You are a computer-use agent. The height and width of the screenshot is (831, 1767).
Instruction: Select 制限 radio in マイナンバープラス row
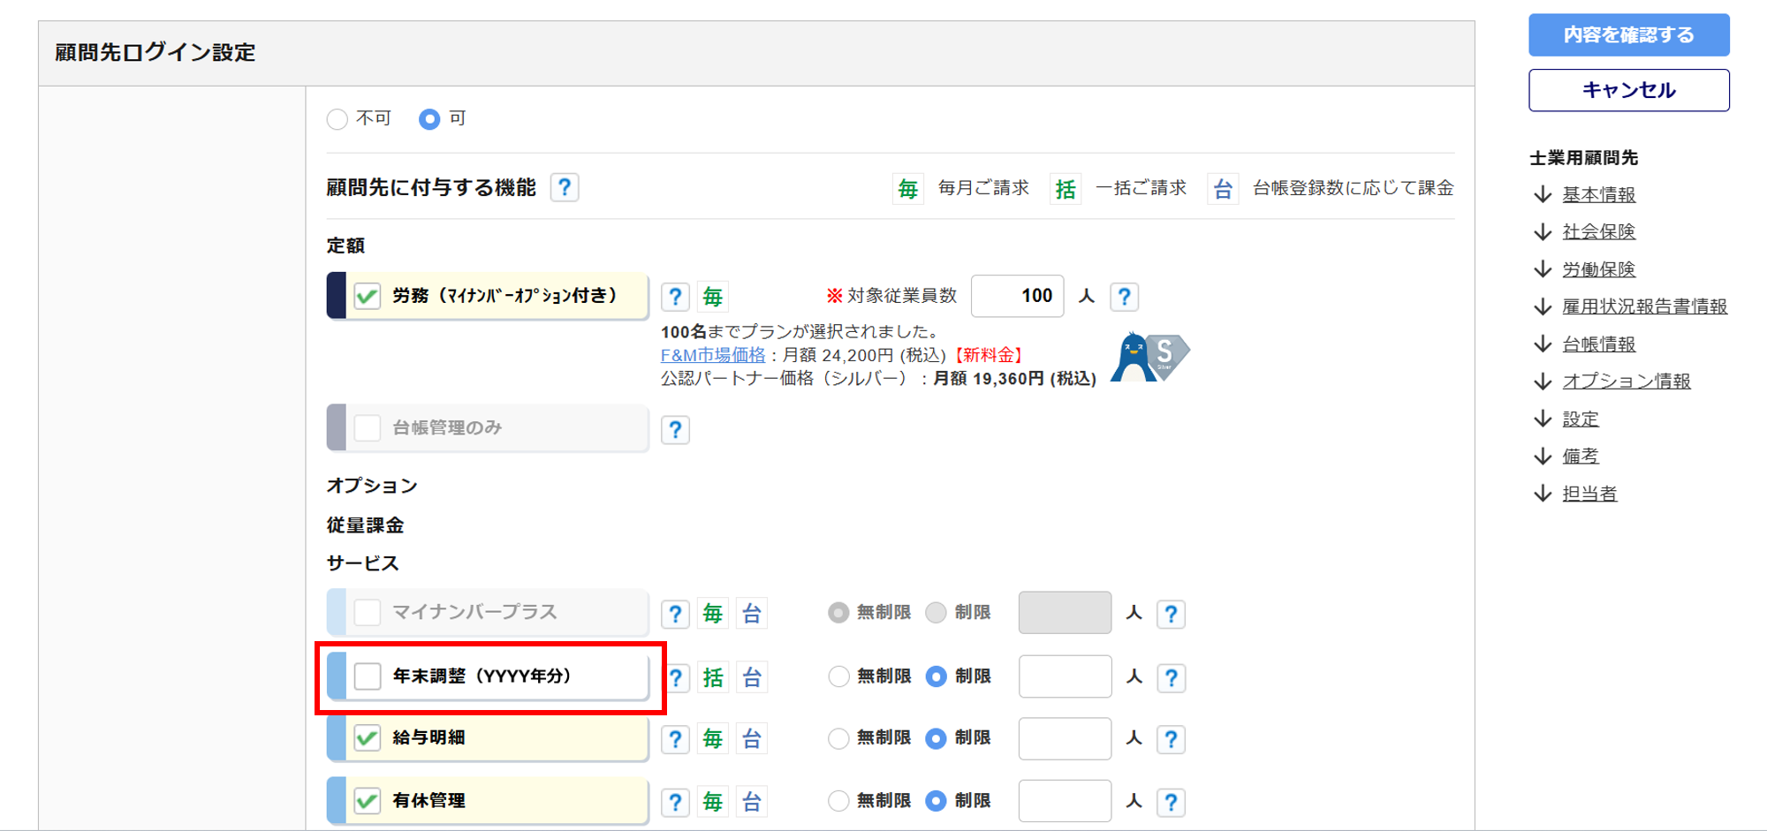pyautogui.click(x=936, y=613)
